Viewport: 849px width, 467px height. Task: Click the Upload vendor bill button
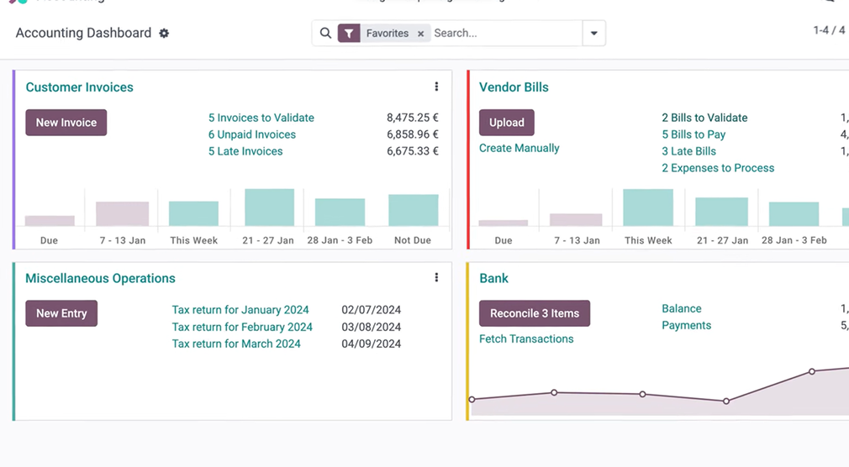tap(506, 123)
